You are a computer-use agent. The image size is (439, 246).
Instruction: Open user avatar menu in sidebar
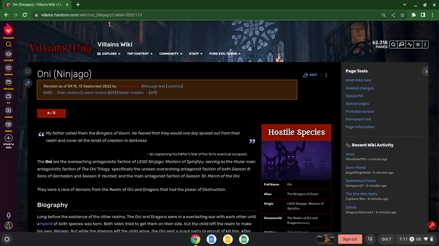[x=9, y=225]
